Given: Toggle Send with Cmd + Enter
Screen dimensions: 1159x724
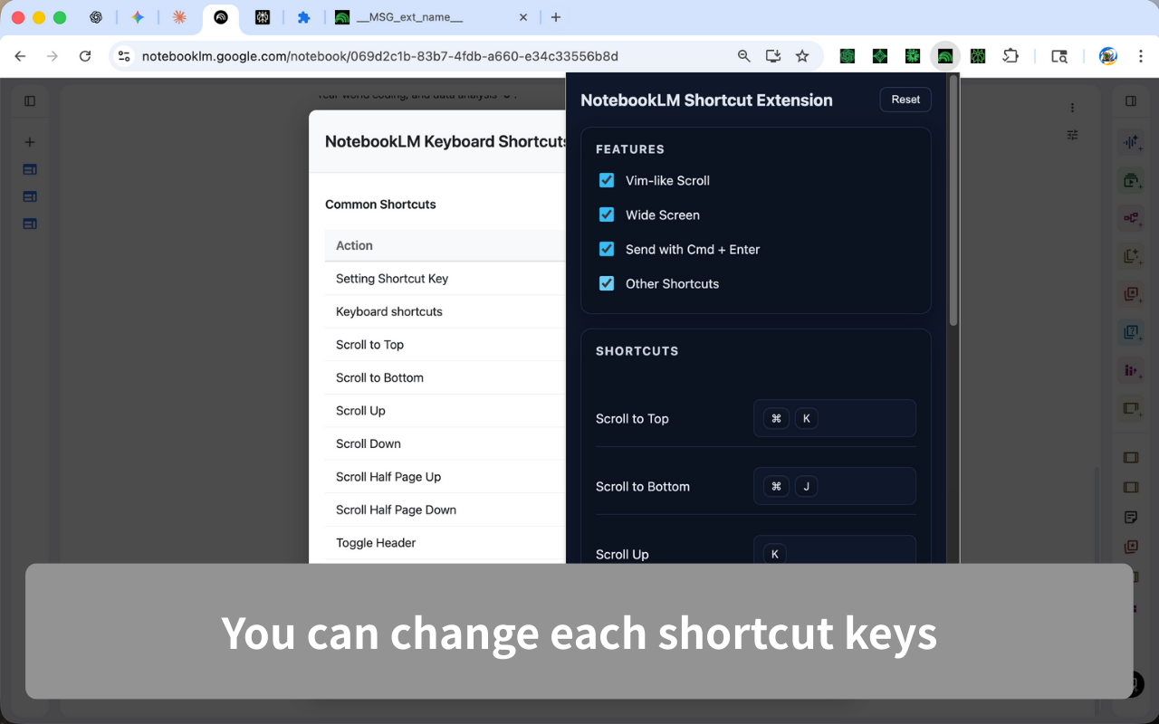Looking at the screenshot, I should click(x=607, y=249).
